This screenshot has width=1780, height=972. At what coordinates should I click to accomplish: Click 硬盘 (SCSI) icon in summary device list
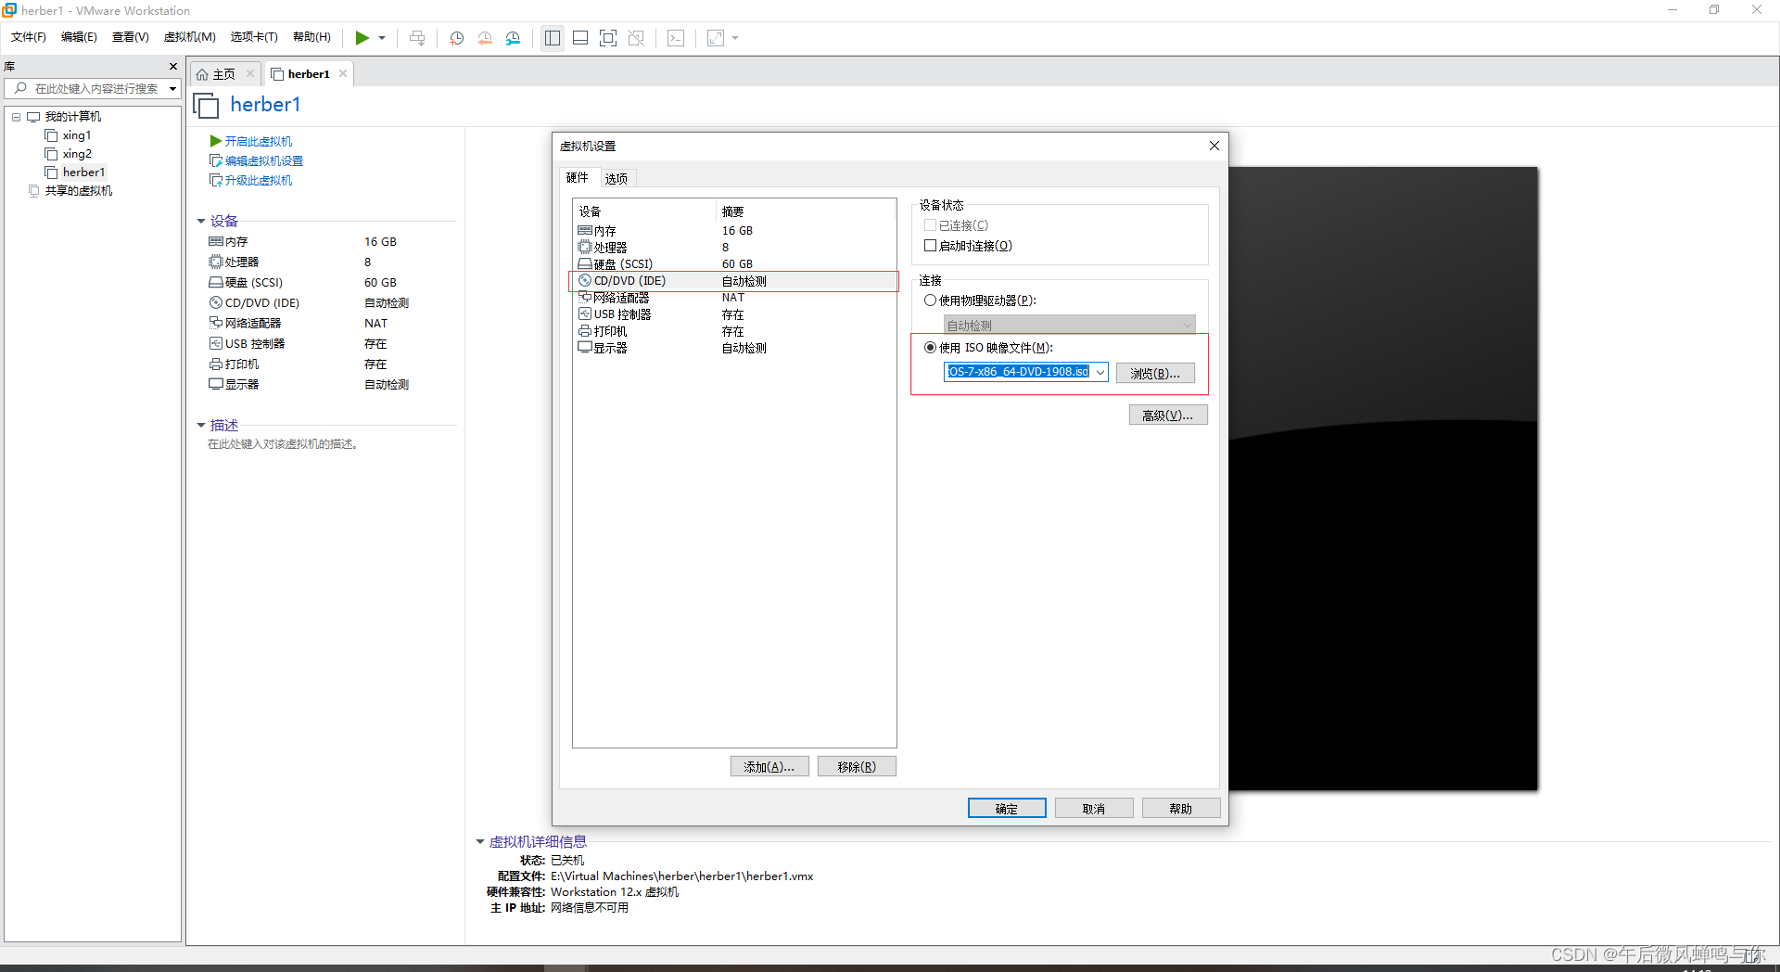(215, 283)
